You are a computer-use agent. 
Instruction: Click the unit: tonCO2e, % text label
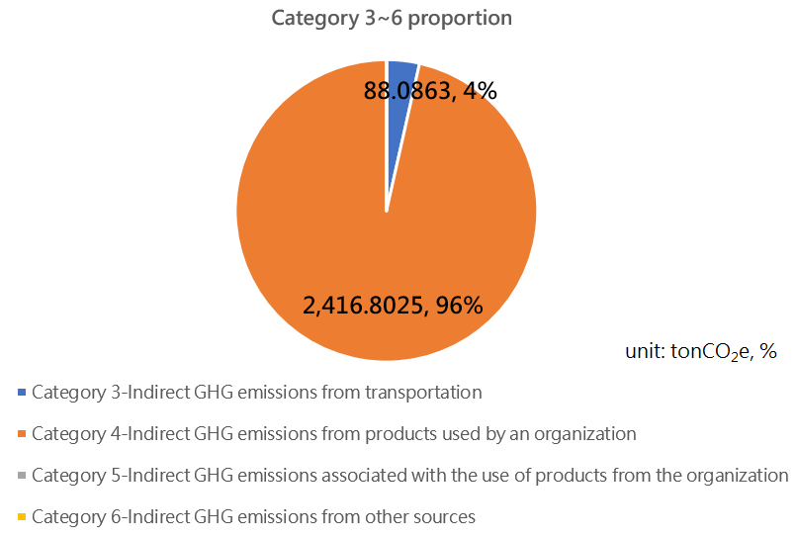click(x=701, y=351)
